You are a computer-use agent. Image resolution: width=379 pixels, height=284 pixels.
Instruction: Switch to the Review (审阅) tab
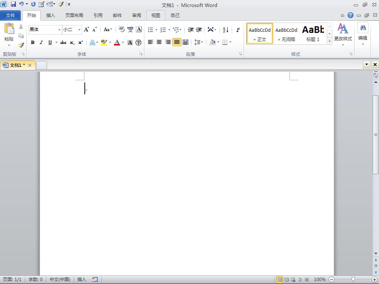click(136, 15)
